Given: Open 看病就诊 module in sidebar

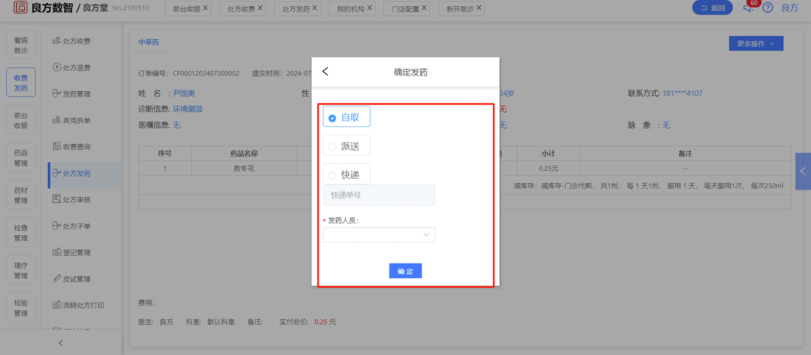Looking at the screenshot, I should point(21,45).
